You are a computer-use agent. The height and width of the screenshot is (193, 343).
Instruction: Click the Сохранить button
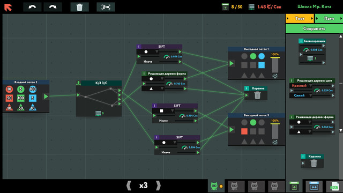click(315, 28)
